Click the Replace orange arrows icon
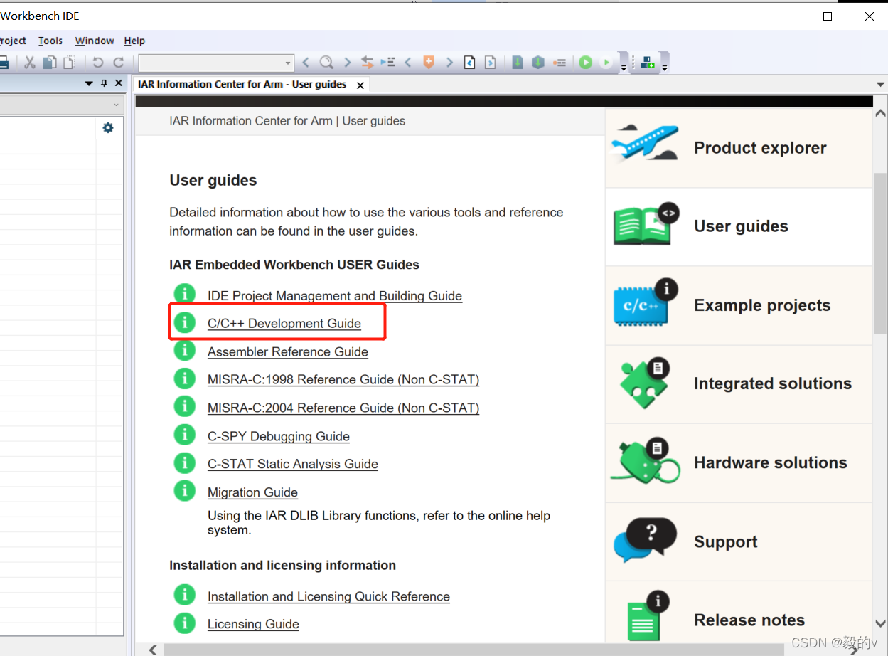Viewport: 888px width, 656px height. [368, 63]
